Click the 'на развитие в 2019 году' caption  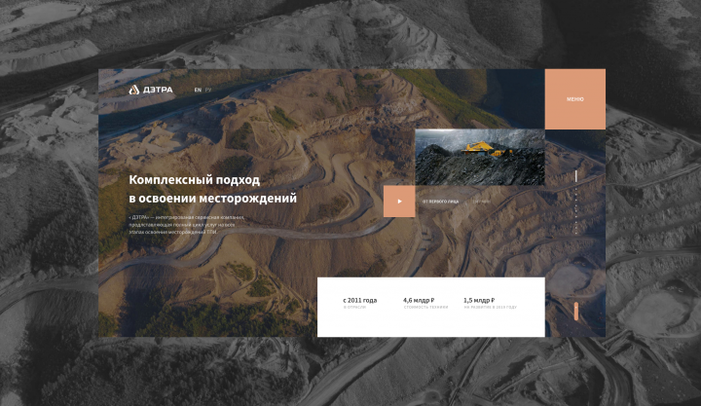point(491,308)
